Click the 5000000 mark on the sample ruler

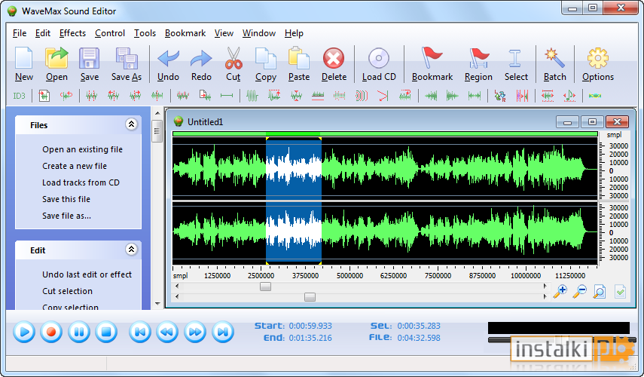pos(349,275)
